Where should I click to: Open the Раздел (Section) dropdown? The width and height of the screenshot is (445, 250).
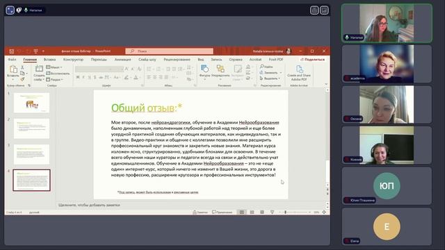(54, 80)
